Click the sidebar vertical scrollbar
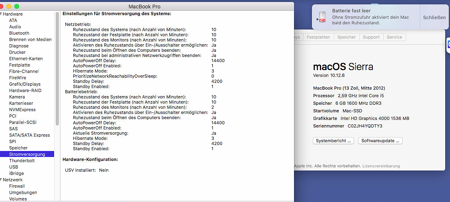 tap(57, 69)
